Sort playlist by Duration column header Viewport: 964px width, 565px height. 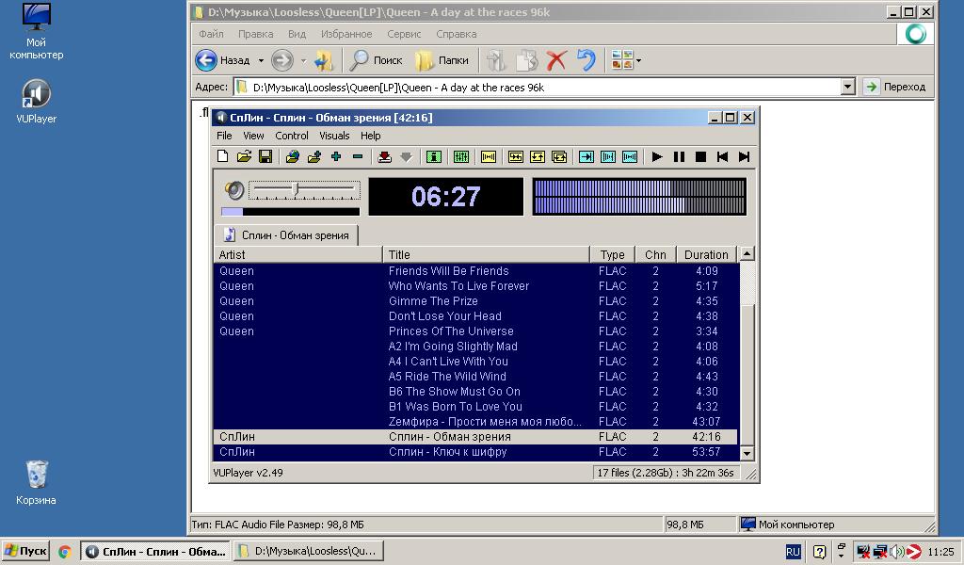point(706,254)
